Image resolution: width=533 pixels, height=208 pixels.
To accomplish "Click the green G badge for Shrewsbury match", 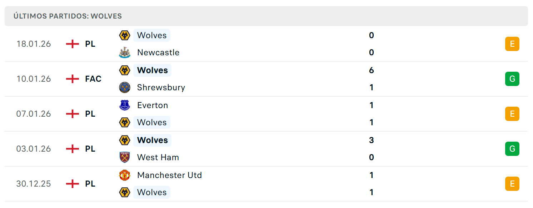I will coord(512,79).
